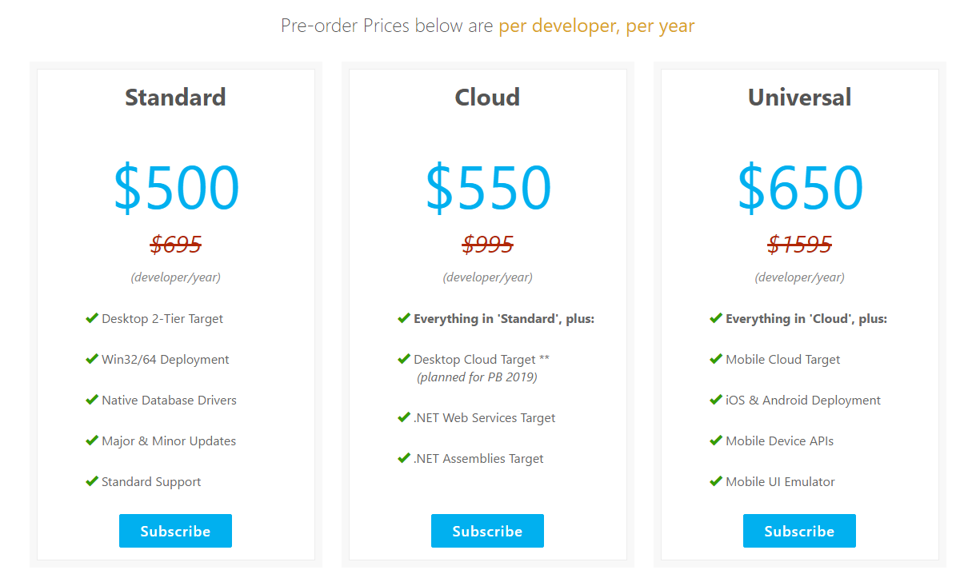Click the iOS & Android Deployment feature

click(802, 400)
